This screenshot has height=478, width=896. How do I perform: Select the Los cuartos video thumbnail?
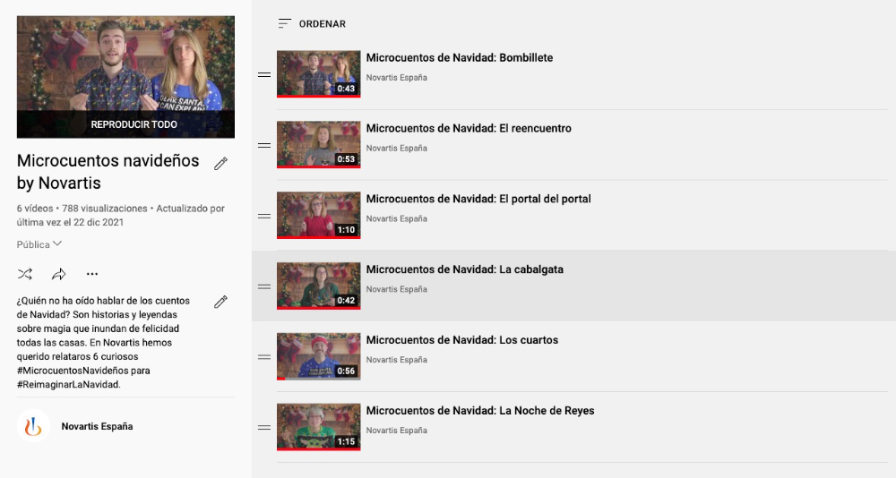[319, 356]
